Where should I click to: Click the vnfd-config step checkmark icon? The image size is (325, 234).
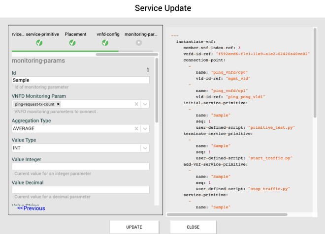coord(105,43)
